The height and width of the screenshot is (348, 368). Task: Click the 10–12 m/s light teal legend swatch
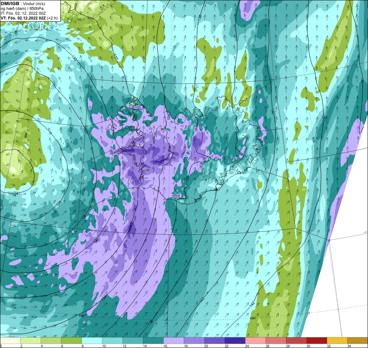tap(112, 341)
